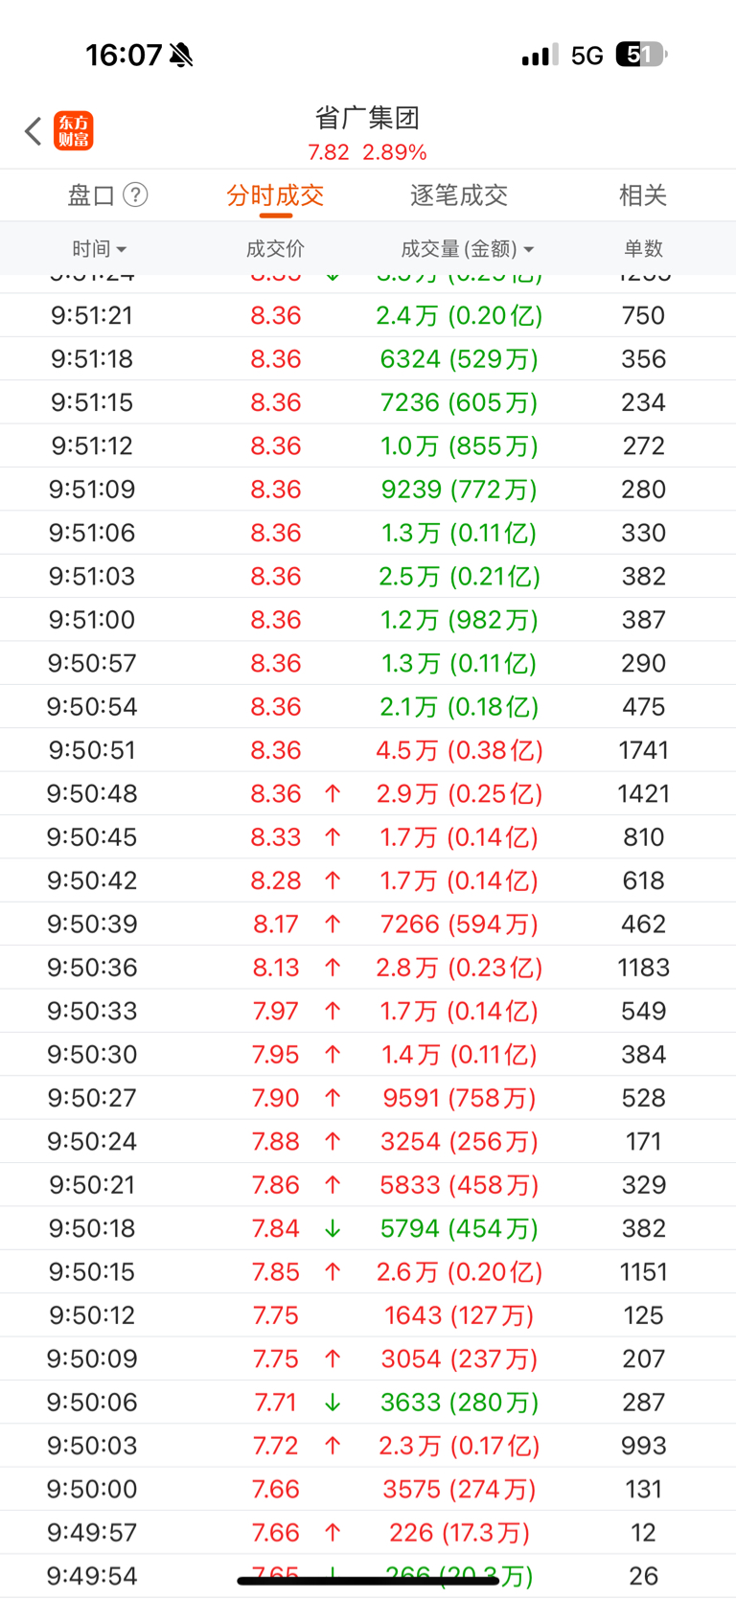Tap the up arrow at 9:50:48 row
Screen dimensions: 736x1599
tap(333, 793)
